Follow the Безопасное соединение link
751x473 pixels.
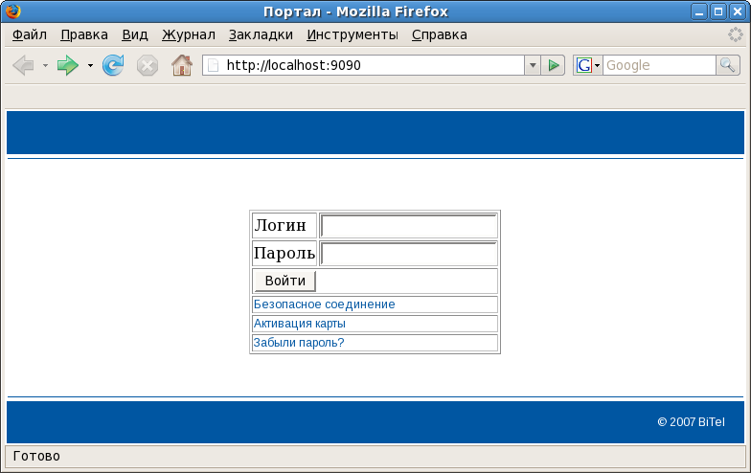(324, 304)
